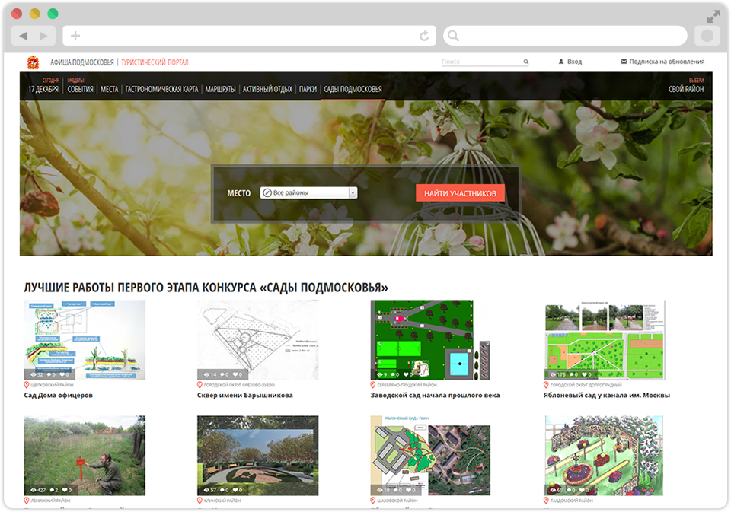Screen dimensions: 731x512
Task: Click the location pin for Щелковский район
Action: pos(27,385)
